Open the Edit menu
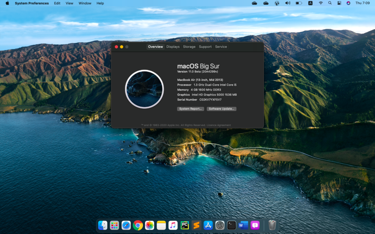Screen dimensions: 375x234 57,3
